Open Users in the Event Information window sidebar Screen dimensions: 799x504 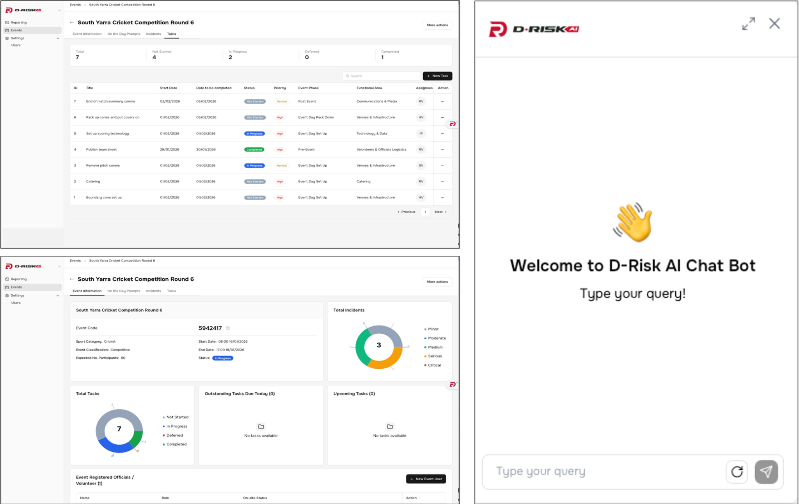(x=16, y=302)
